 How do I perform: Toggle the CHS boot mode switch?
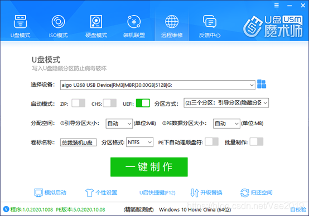(x=110, y=103)
